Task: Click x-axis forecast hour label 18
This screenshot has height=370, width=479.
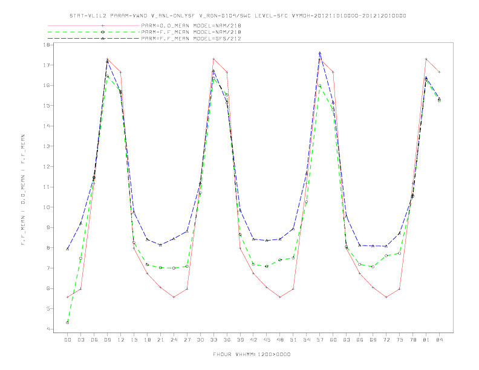Action: [147, 340]
